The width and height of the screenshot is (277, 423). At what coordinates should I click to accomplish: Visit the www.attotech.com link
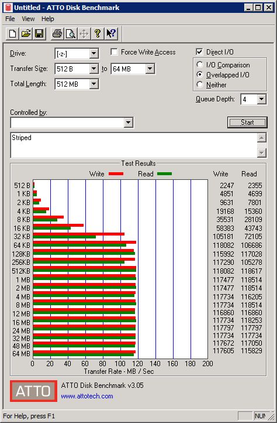pyautogui.click(x=87, y=396)
